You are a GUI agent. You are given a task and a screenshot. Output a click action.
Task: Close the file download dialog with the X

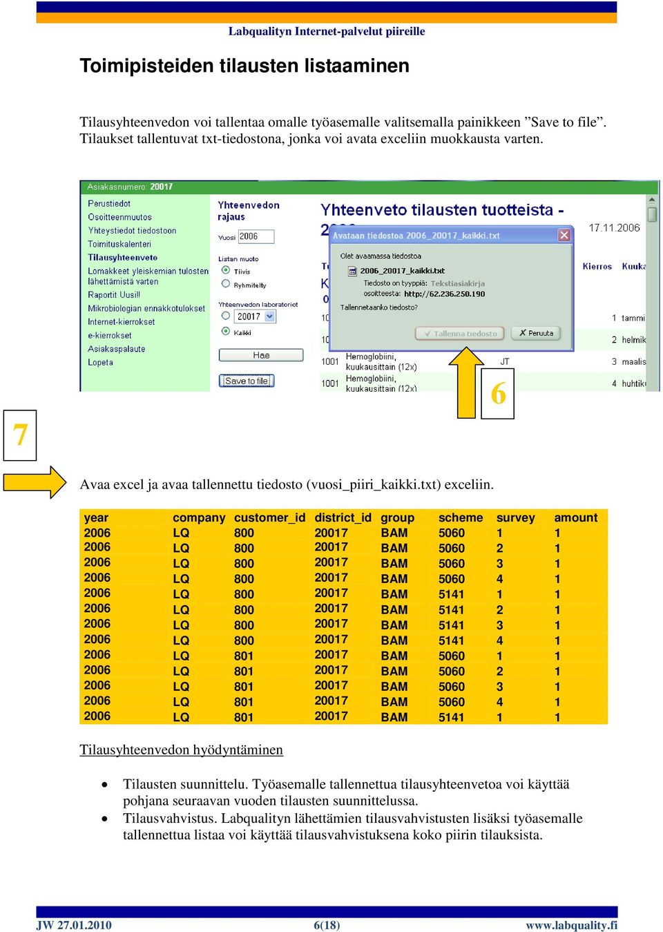click(564, 235)
